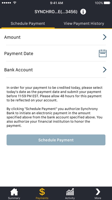The height and width of the screenshot is (200, 112).
Task: Tap the account info icon
Action: [83, 12]
